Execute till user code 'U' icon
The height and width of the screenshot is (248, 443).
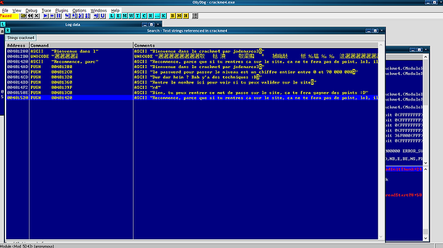pos(103,16)
